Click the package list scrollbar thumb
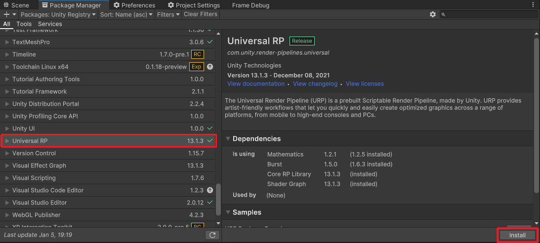The image size is (540, 243). click(x=218, y=200)
